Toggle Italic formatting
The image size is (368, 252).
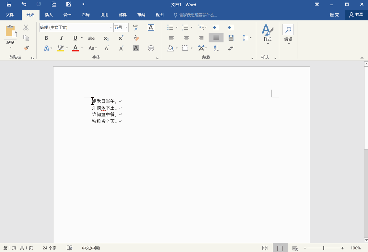point(61,38)
